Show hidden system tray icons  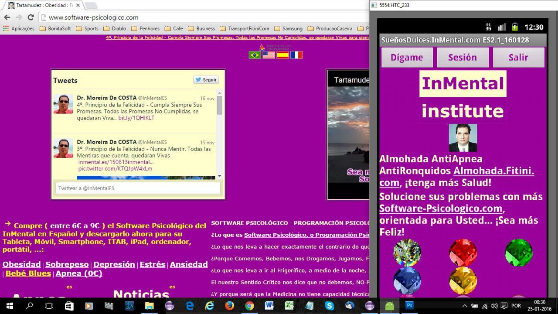(465, 306)
